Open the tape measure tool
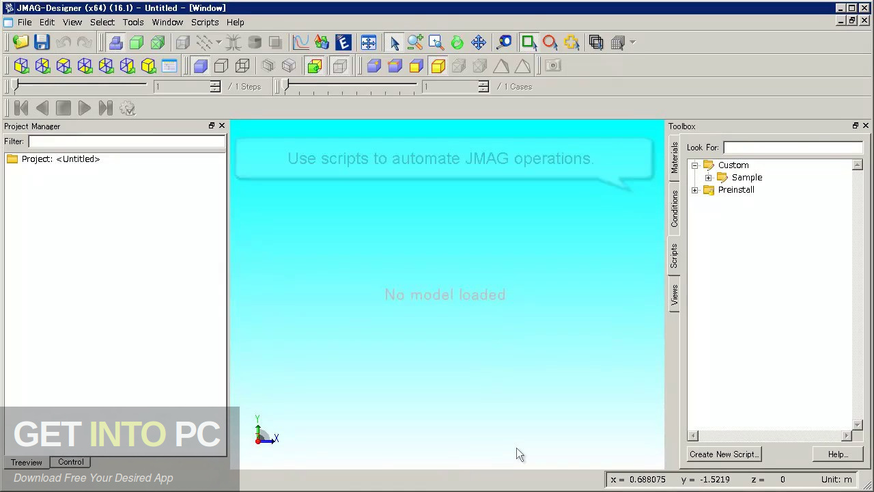The image size is (874, 492). click(504, 42)
